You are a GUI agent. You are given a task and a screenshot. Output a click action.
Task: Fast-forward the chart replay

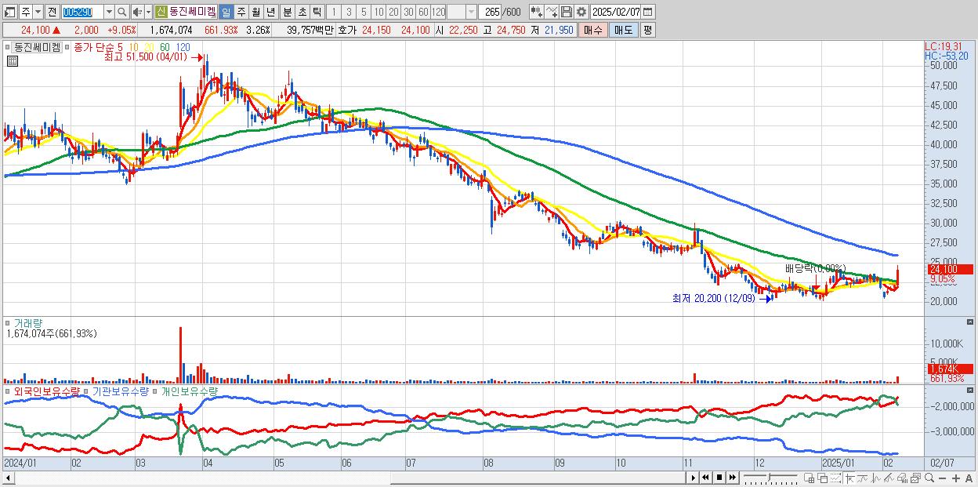732,478
